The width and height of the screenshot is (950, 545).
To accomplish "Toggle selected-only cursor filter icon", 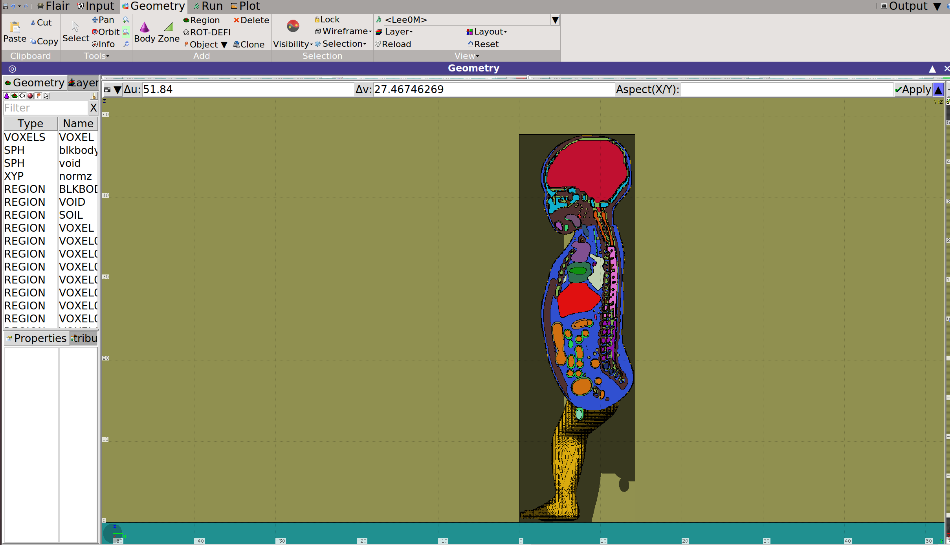I will coord(46,96).
